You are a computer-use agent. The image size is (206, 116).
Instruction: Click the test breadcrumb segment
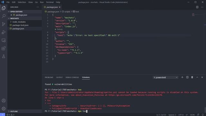click(76, 12)
